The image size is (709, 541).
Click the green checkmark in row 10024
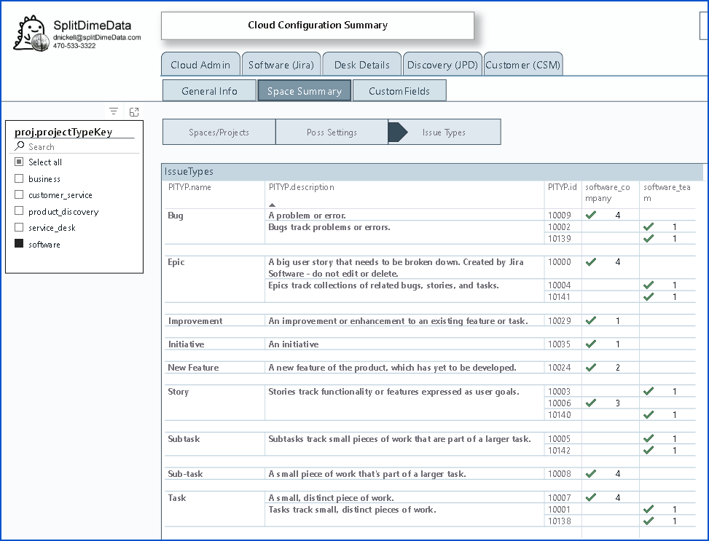[x=590, y=368]
